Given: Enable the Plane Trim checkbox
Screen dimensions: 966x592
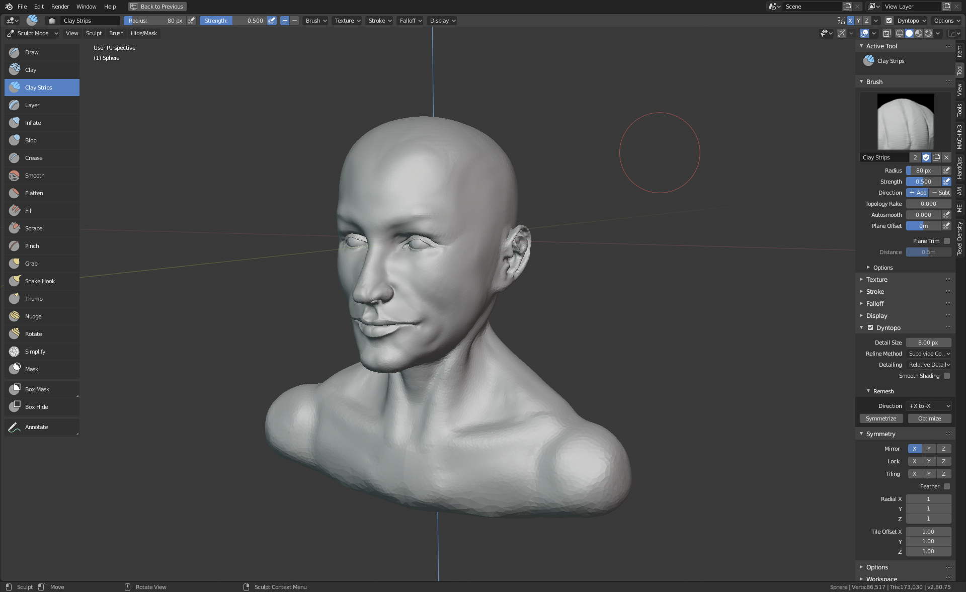Looking at the screenshot, I should (947, 241).
